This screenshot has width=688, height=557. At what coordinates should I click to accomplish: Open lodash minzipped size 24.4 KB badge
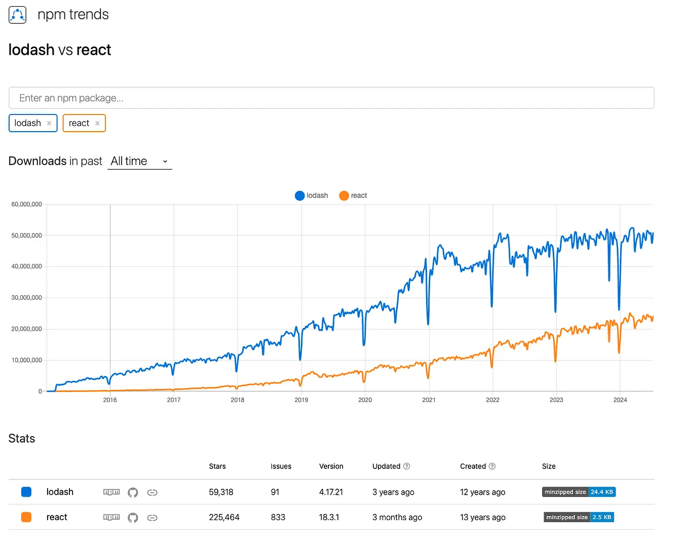(579, 492)
